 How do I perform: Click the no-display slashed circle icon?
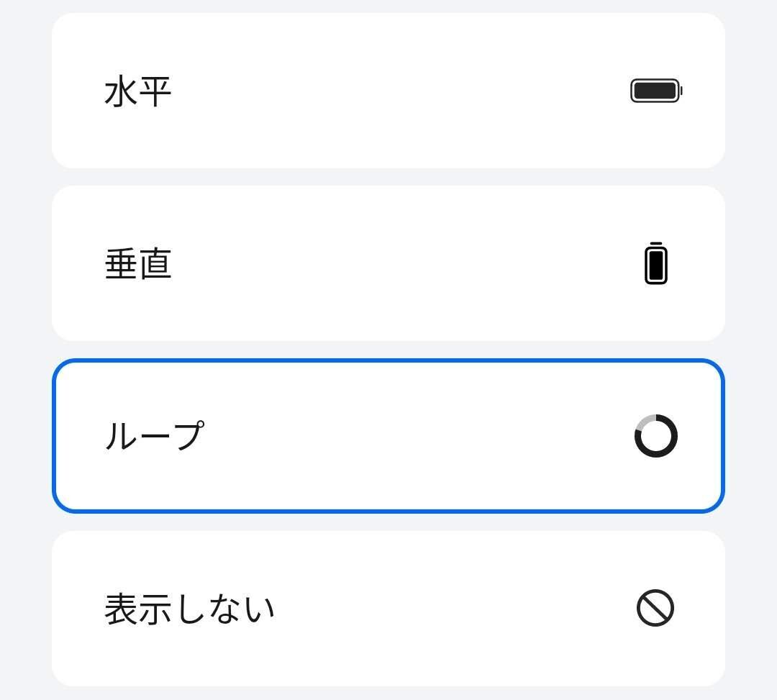pos(655,606)
